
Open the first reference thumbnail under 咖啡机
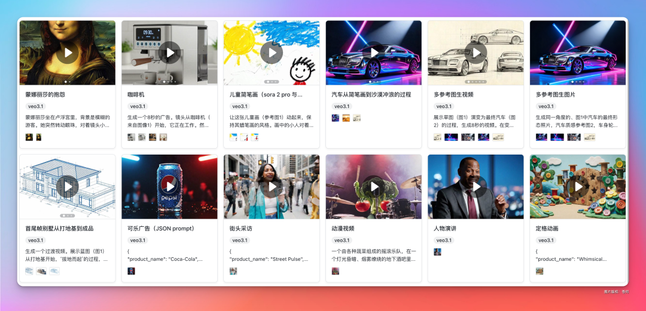[x=132, y=137]
